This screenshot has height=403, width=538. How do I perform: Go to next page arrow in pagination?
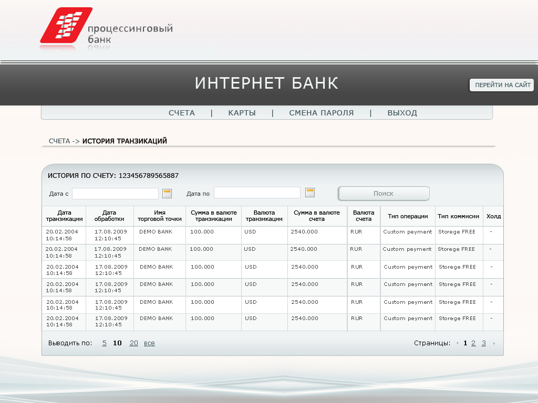[x=494, y=344]
